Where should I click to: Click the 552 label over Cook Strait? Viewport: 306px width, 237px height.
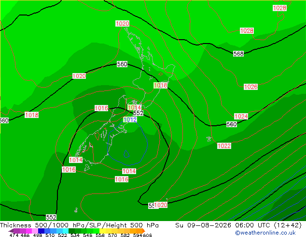click(x=139, y=113)
